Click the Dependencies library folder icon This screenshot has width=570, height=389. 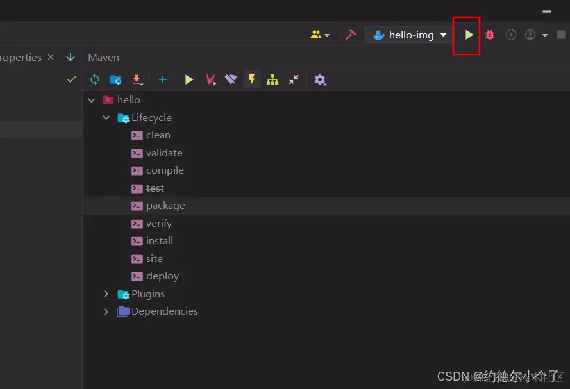click(x=123, y=311)
